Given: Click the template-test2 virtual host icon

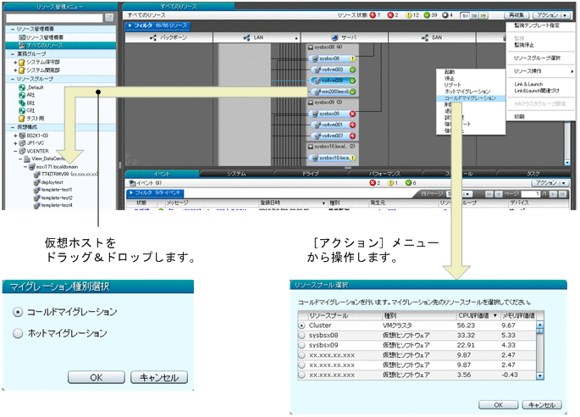Looking at the screenshot, I should point(36,197).
